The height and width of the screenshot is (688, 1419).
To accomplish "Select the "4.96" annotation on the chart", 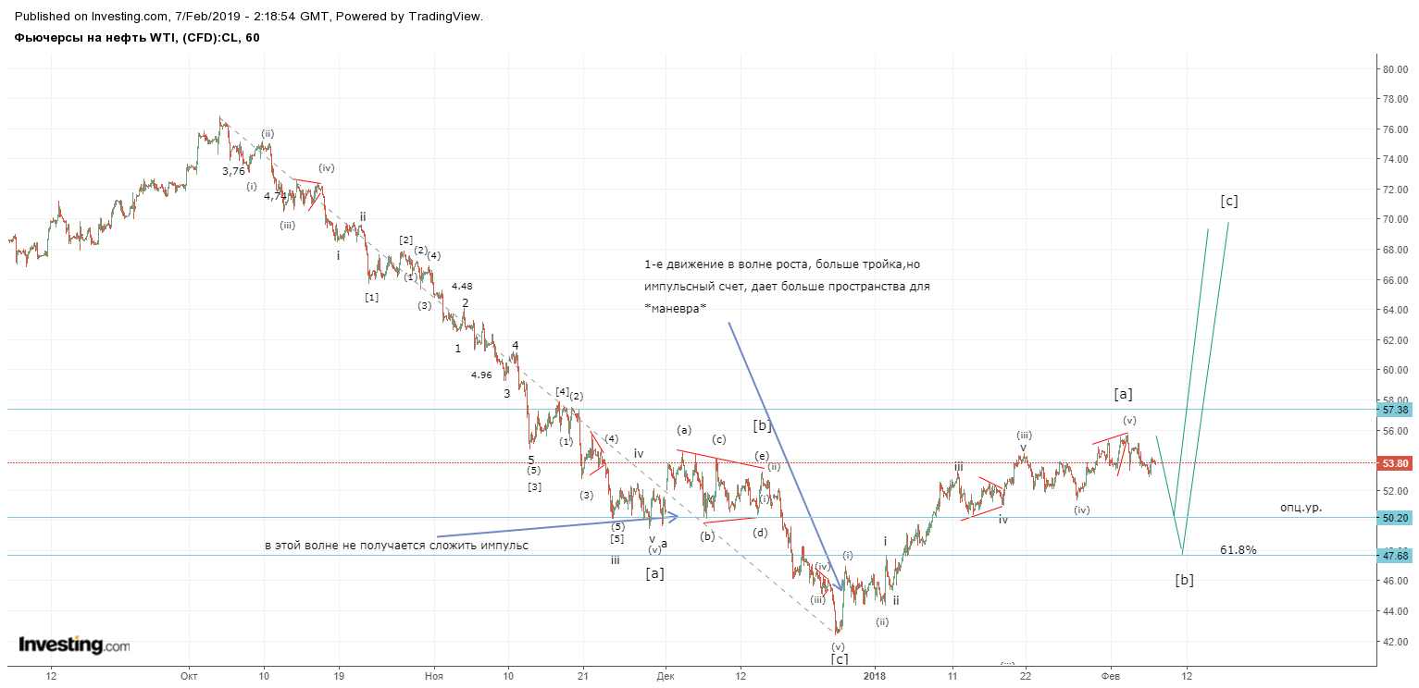I will pyautogui.click(x=481, y=375).
